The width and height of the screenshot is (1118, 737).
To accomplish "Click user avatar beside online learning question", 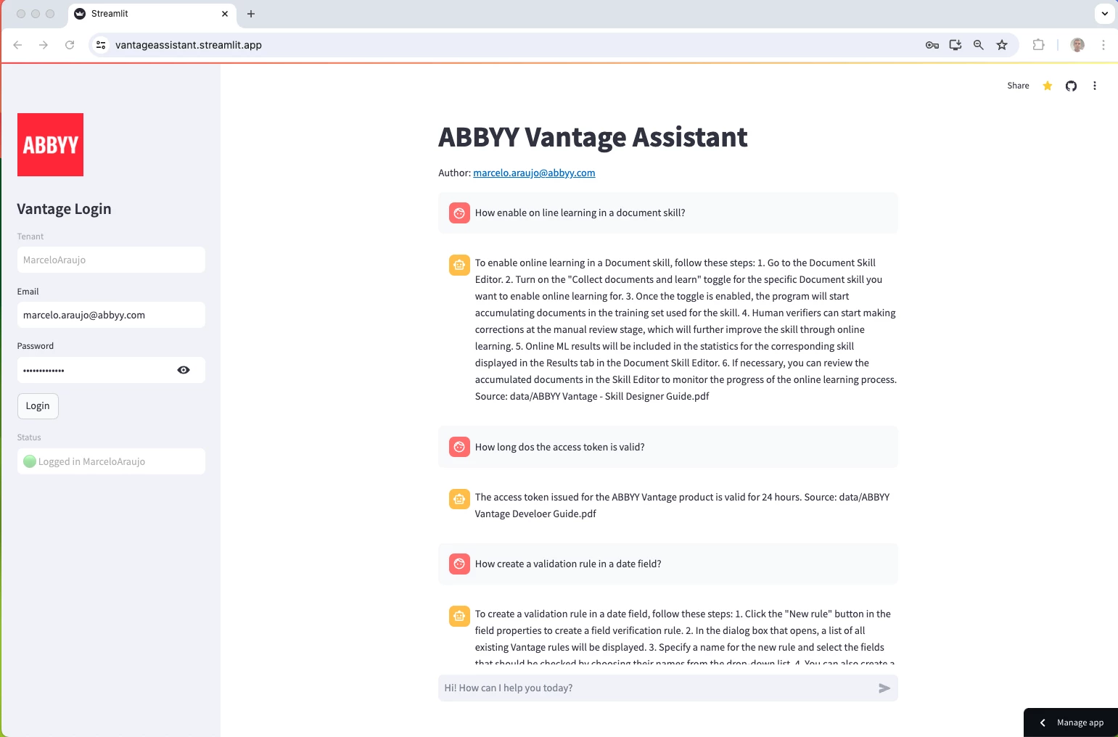I will point(459,213).
